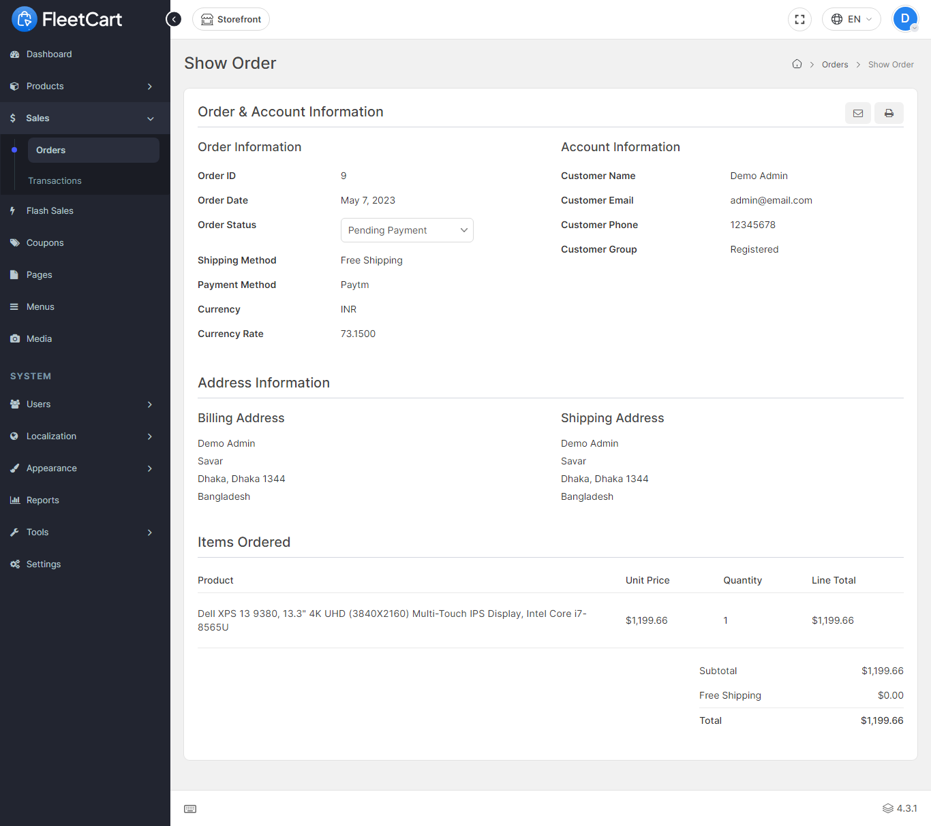931x826 pixels.
Task: Click the Customer Group value Registered
Action: (754, 249)
